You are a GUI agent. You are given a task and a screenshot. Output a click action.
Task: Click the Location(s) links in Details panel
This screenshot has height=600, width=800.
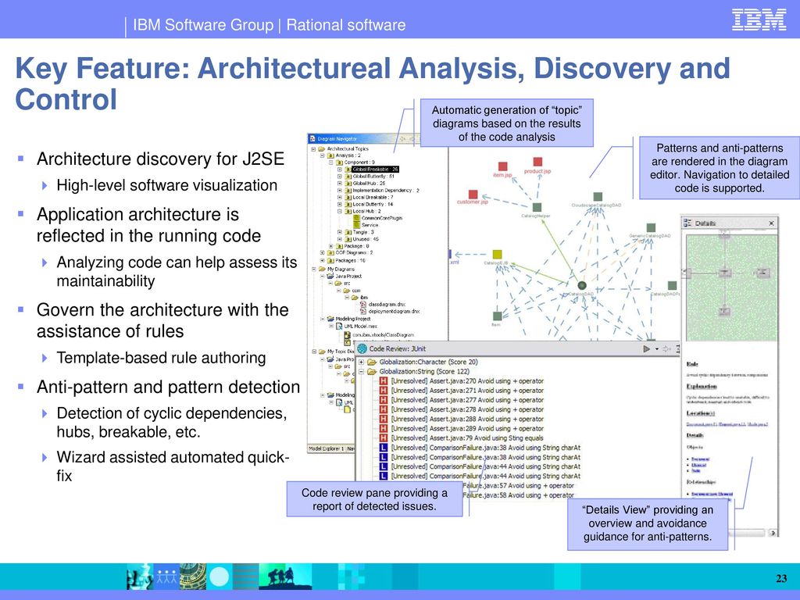[x=727, y=424]
